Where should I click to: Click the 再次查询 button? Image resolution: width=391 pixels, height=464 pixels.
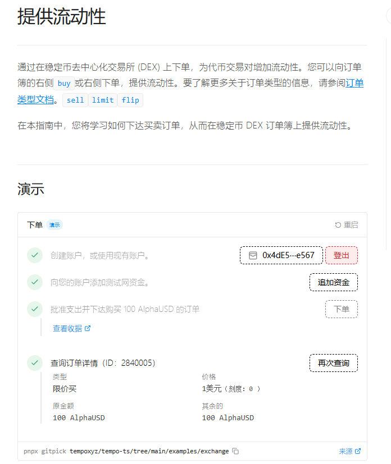coord(333,363)
